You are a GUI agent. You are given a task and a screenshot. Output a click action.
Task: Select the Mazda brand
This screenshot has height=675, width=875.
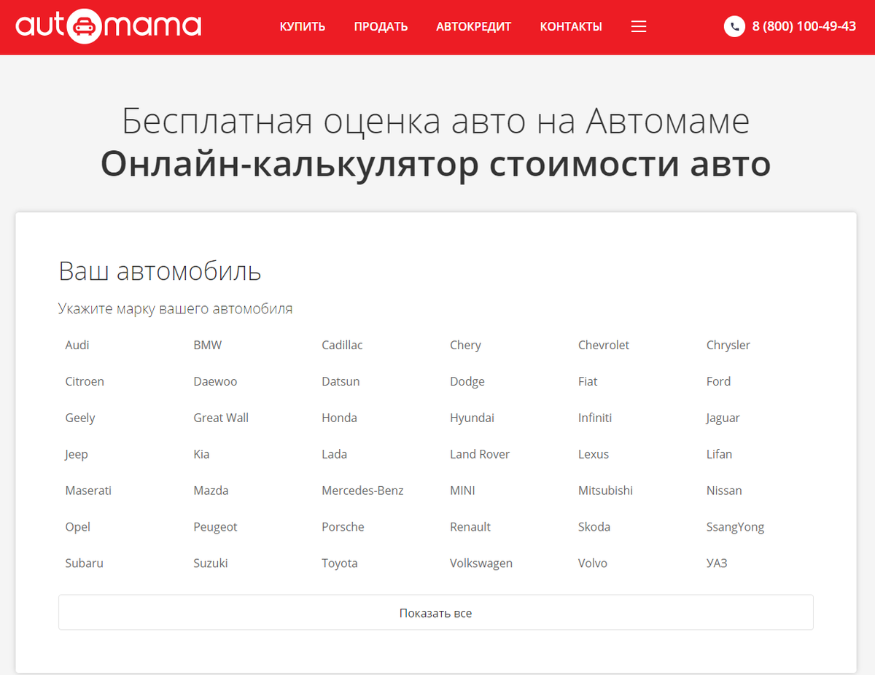pyautogui.click(x=211, y=491)
